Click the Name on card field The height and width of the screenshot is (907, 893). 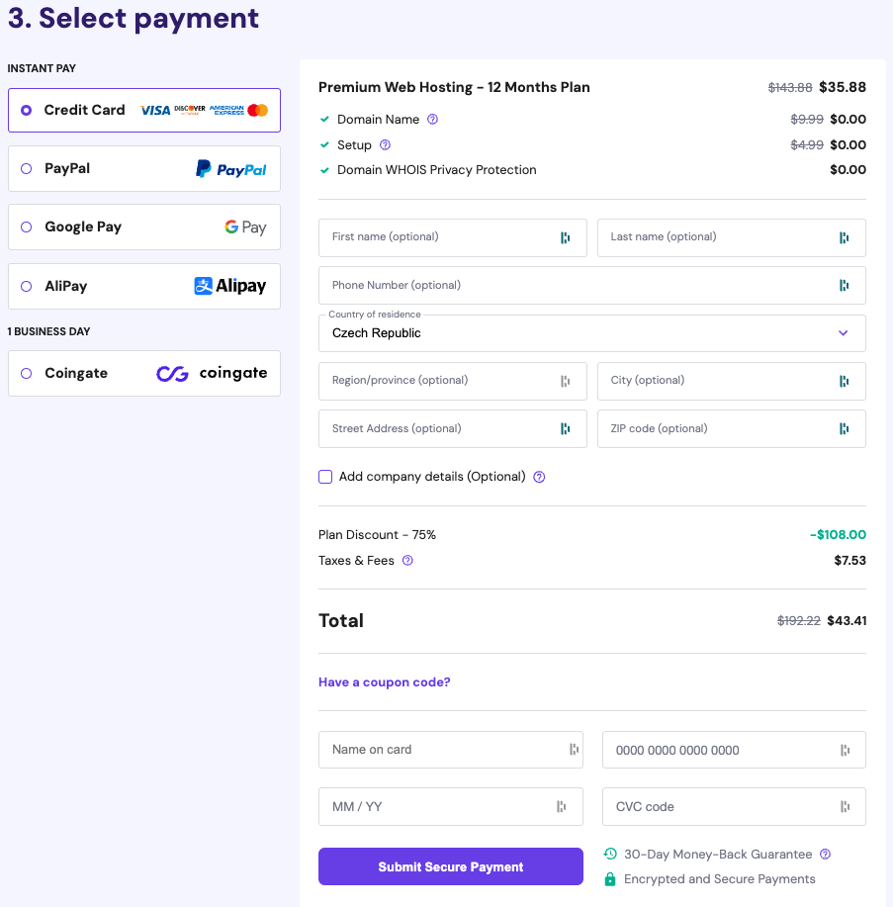tap(440, 750)
